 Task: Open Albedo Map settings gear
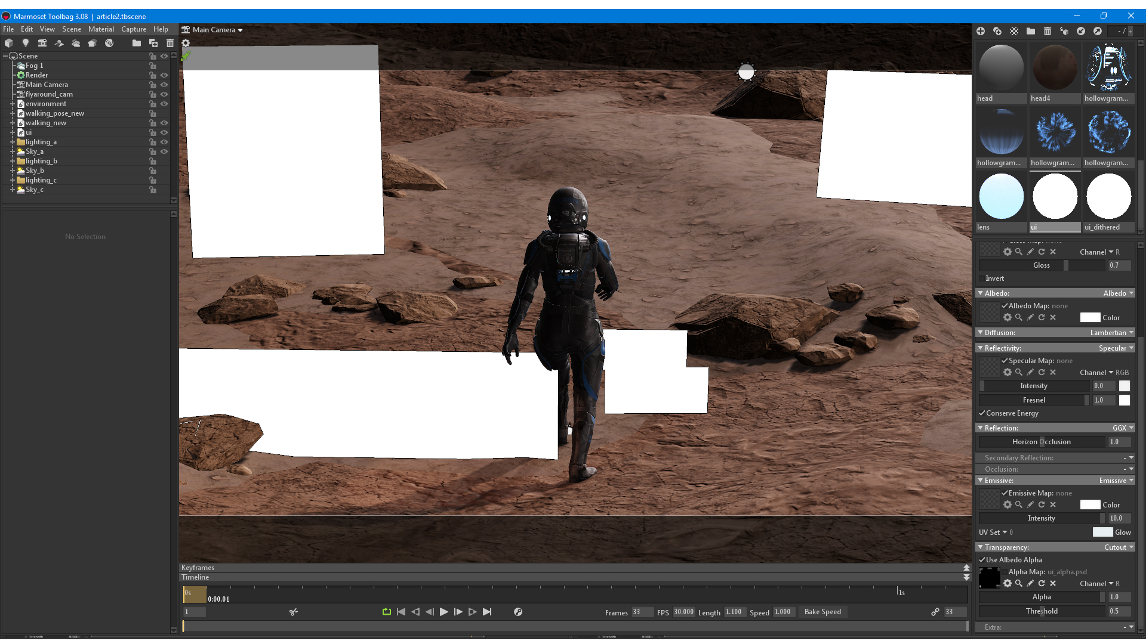(1008, 317)
